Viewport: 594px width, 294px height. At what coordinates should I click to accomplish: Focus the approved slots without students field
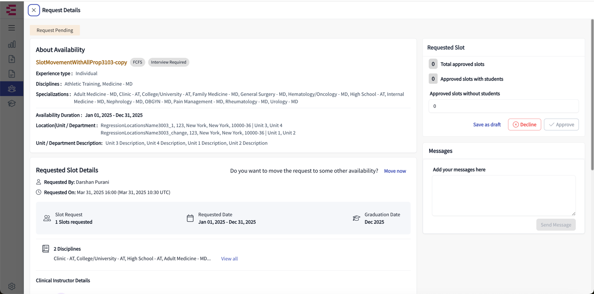click(503, 106)
